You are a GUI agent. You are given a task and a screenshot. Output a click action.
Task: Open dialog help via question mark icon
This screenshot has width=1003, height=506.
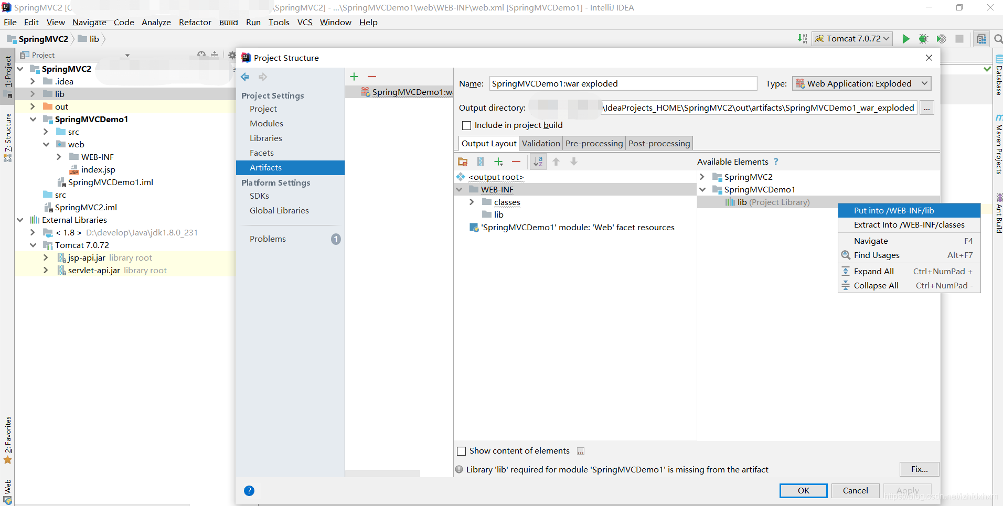(249, 491)
